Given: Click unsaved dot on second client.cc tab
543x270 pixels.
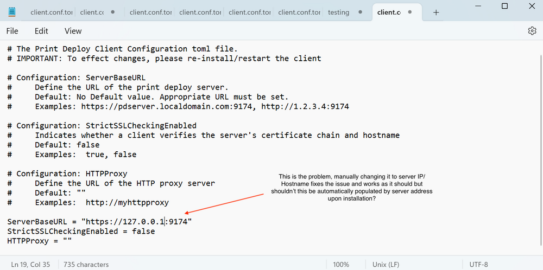Looking at the screenshot, I should click(x=112, y=12).
